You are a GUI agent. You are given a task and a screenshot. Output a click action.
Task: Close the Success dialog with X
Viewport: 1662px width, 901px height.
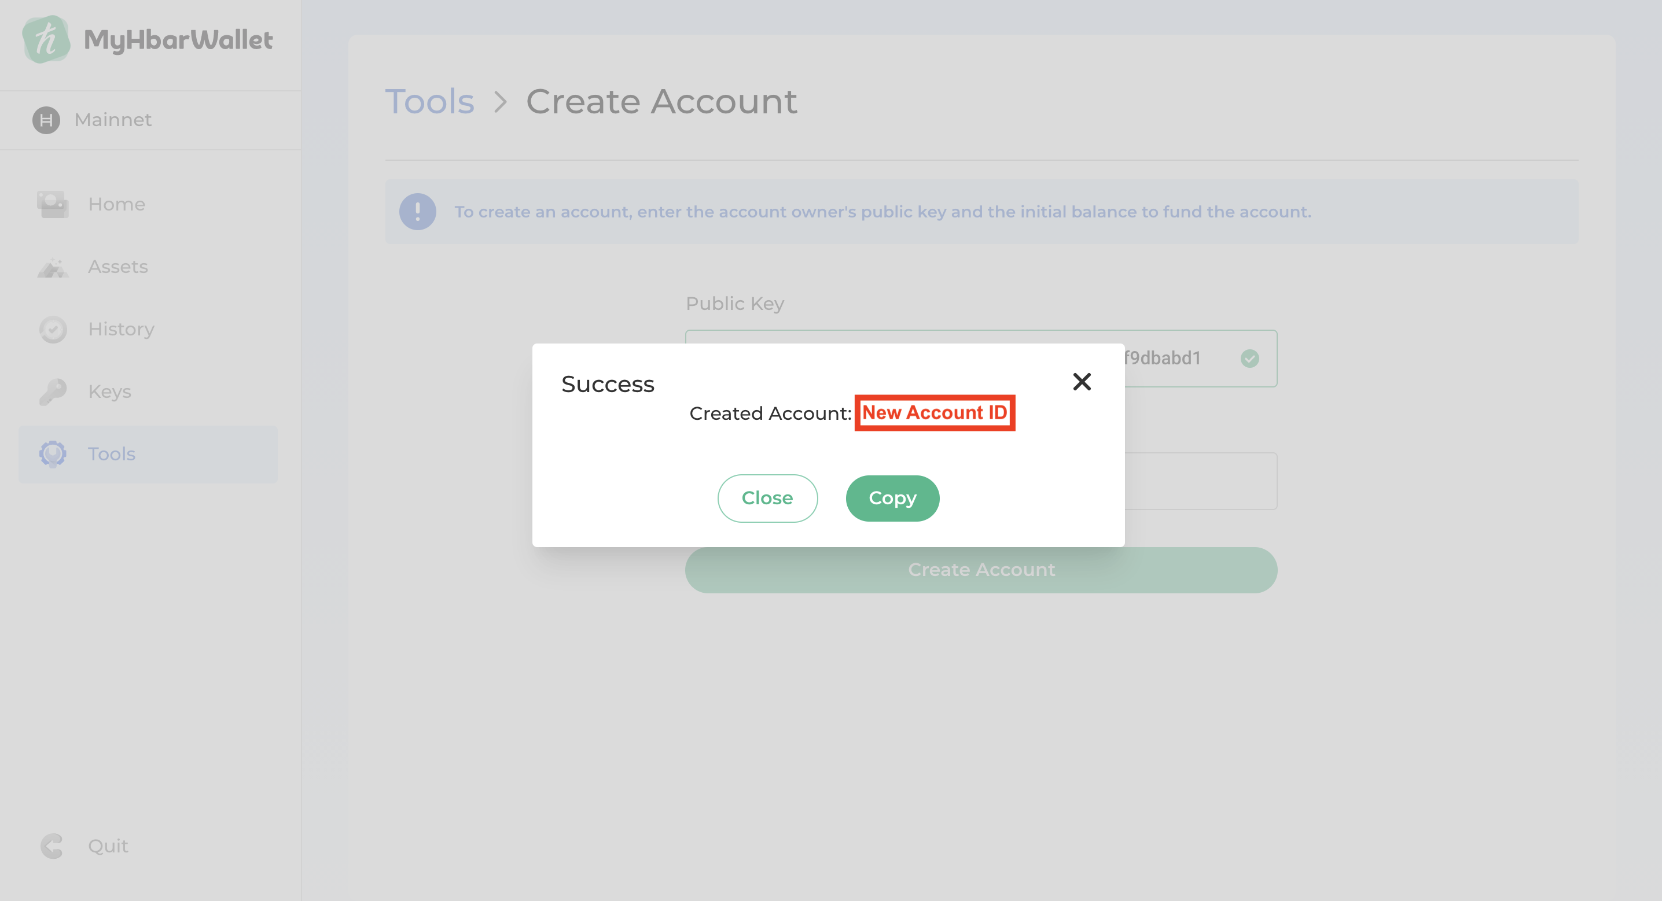[1082, 382]
